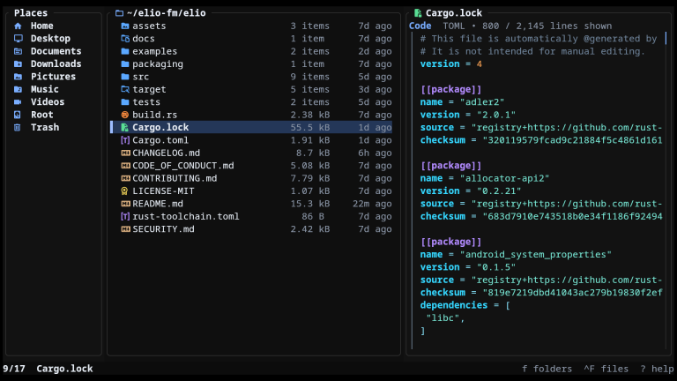This screenshot has height=381, width=677.
Task: Click the preview pane scrollbar indicator
Action: click(x=666, y=39)
